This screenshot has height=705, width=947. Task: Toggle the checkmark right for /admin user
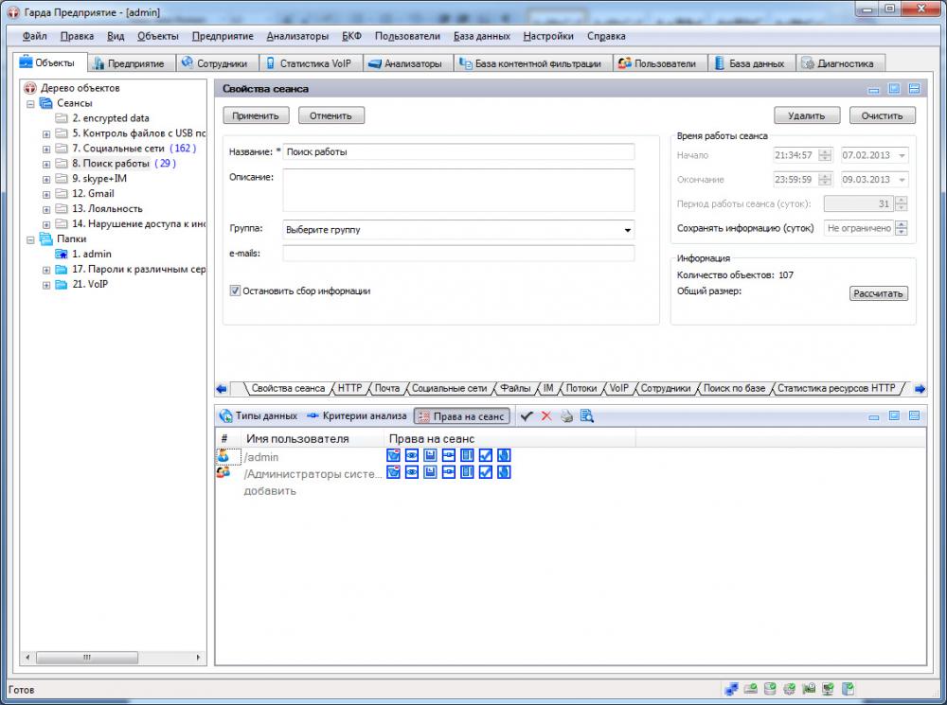click(x=486, y=456)
